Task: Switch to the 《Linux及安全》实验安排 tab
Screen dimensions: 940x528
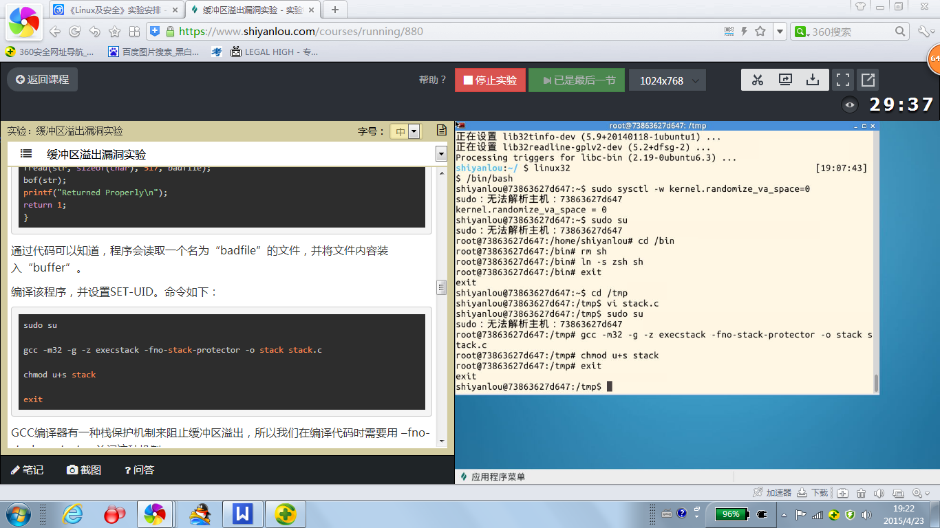Action: point(116,10)
